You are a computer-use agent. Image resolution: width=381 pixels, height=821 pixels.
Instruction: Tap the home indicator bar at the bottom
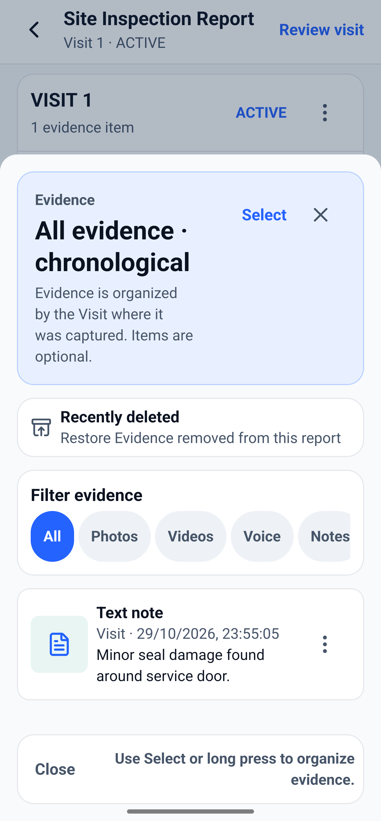point(190,811)
